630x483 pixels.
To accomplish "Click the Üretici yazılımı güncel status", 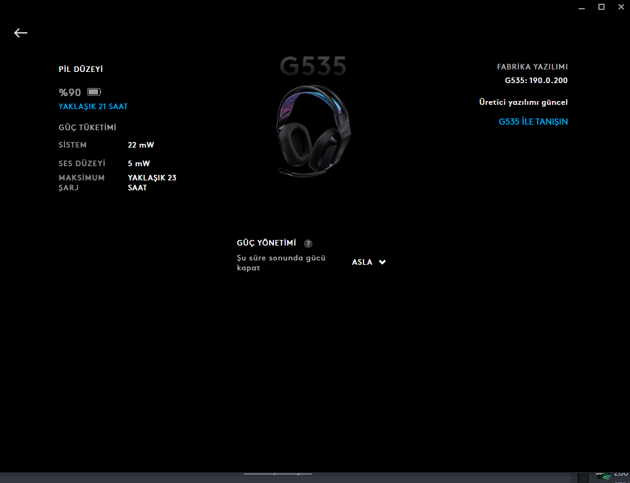I will tap(523, 102).
